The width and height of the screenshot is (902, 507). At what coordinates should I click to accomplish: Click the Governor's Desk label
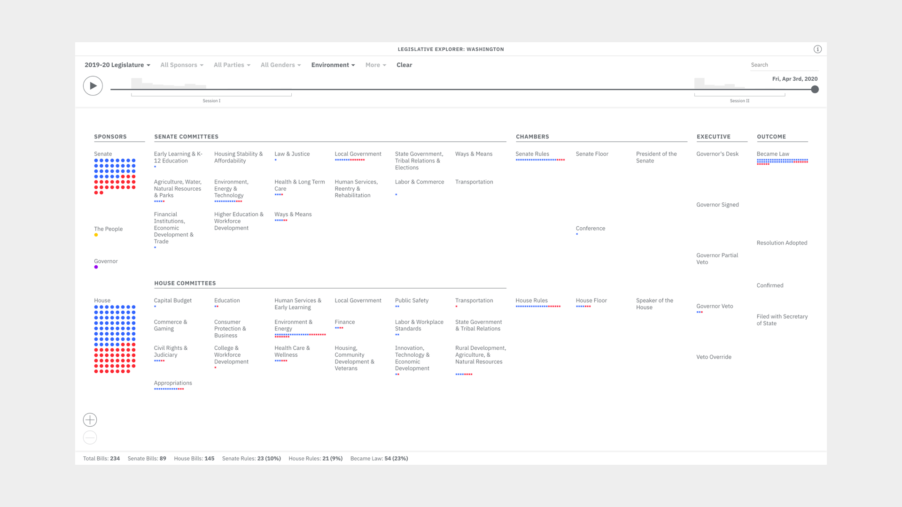pyautogui.click(x=717, y=154)
